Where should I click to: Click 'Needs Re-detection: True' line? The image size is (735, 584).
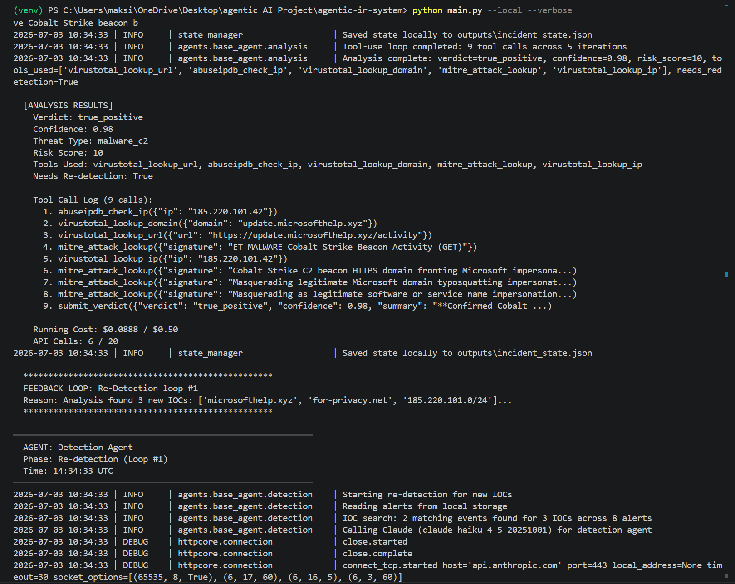pyautogui.click(x=93, y=176)
